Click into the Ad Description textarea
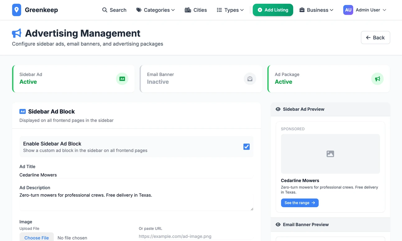Viewport: 402px width, 241px height. point(136,201)
